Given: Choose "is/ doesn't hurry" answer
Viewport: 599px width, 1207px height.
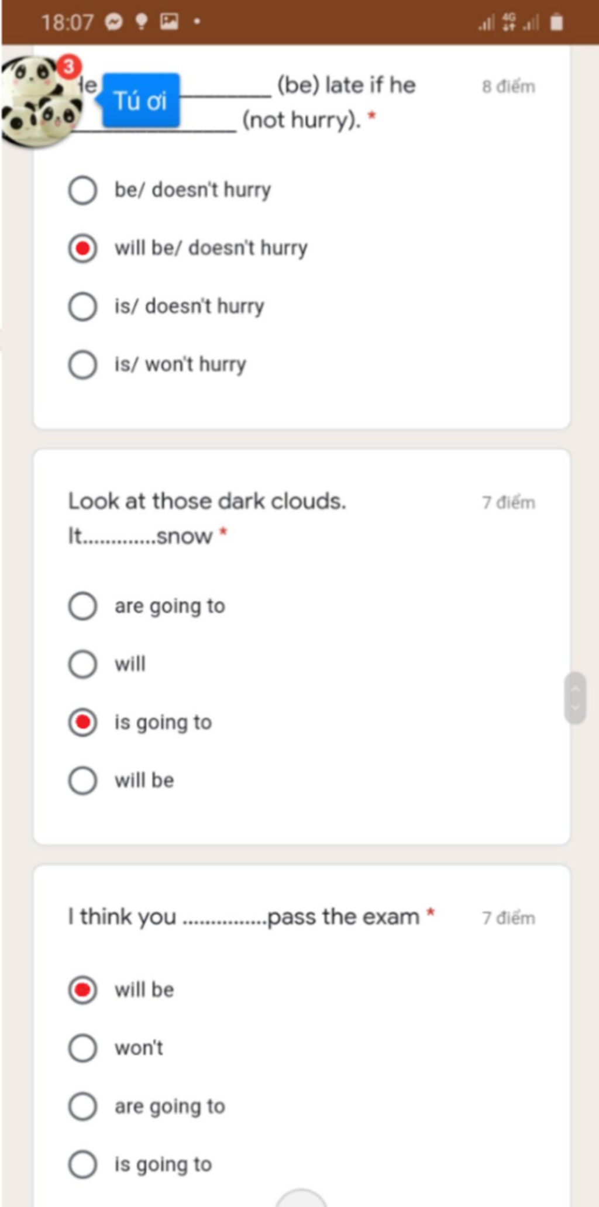Looking at the screenshot, I should point(82,306).
